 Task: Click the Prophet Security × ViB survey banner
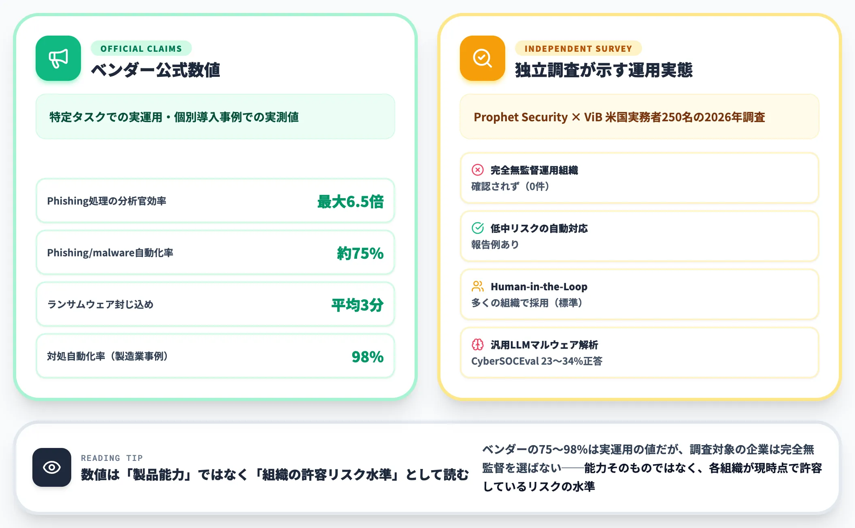640,117
